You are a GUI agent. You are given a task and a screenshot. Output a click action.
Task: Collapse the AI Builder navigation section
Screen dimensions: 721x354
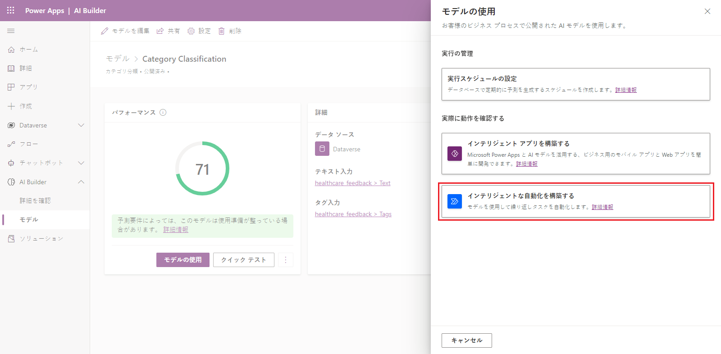(81, 182)
